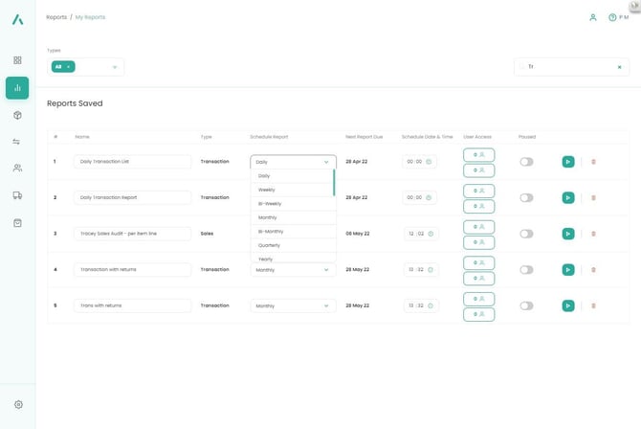The image size is (641, 429).
Task: Enable Paused toggle for Trans with returns
Action: coord(526,305)
